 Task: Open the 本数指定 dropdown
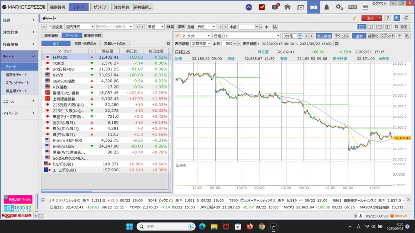pyautogui.click(x=201, y=43)
